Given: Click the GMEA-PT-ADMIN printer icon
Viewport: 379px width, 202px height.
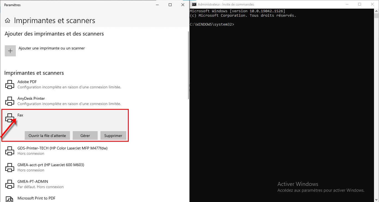Looking at the screenshot, I should (x=10, y=184).
